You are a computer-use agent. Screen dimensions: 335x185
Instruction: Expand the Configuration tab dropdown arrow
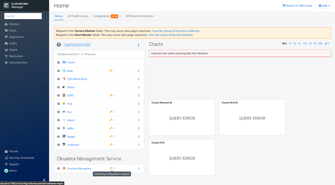pyautogui.click(x=120, y=16)
